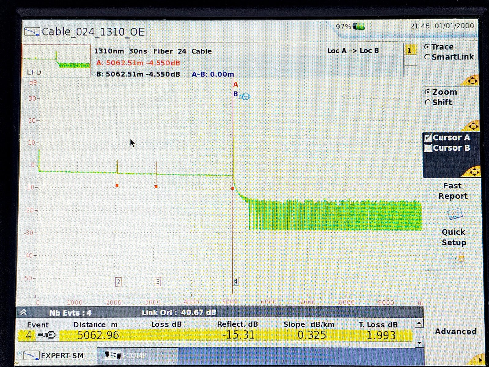The height and width of the screenshot is (367, 489).
Task: Select the Trace radio button
Action: (x=427, y=47)
